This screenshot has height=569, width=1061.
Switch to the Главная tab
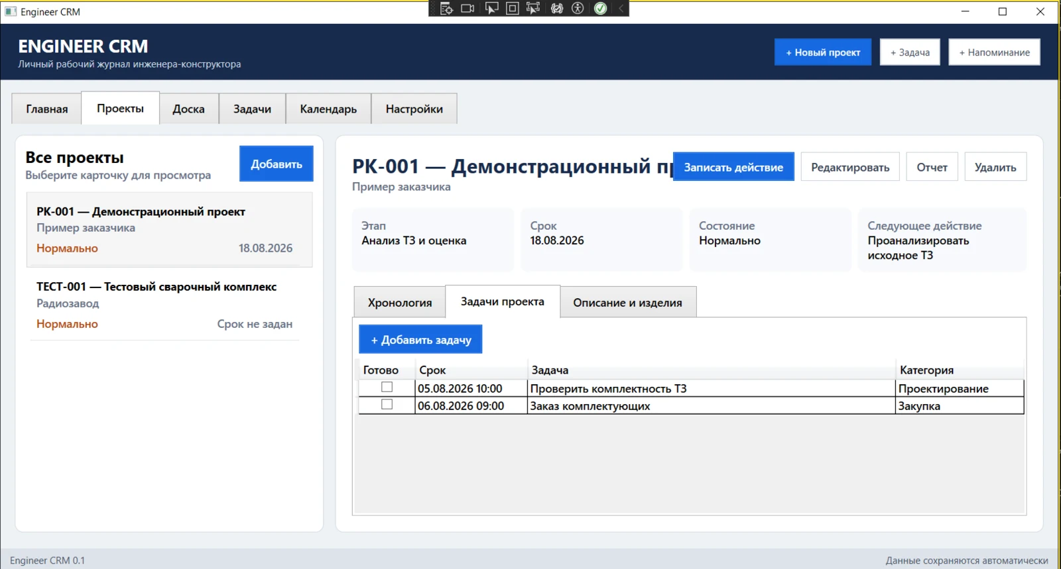click(x=46, y=109)
